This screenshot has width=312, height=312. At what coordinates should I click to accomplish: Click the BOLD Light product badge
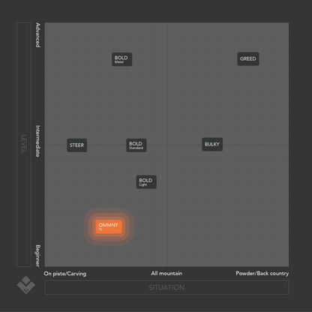146,182
